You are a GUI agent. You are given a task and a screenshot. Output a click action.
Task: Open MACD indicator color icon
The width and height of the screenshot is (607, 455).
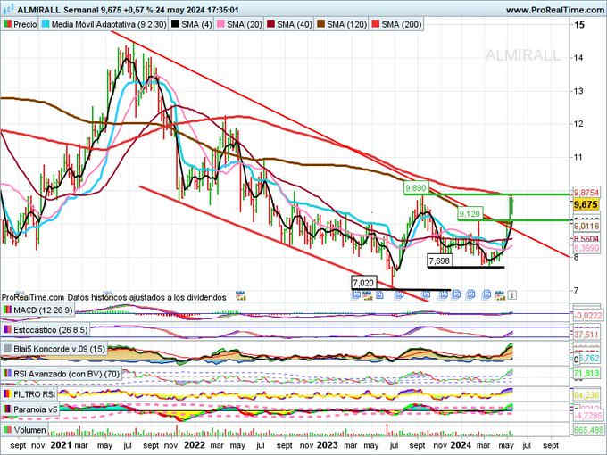coord(7,310)
